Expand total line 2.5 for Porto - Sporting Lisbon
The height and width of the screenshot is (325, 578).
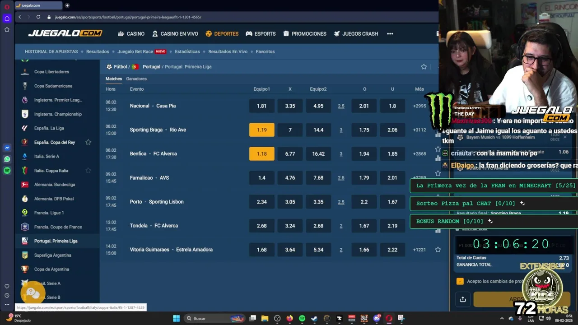[x=341, y=202]
